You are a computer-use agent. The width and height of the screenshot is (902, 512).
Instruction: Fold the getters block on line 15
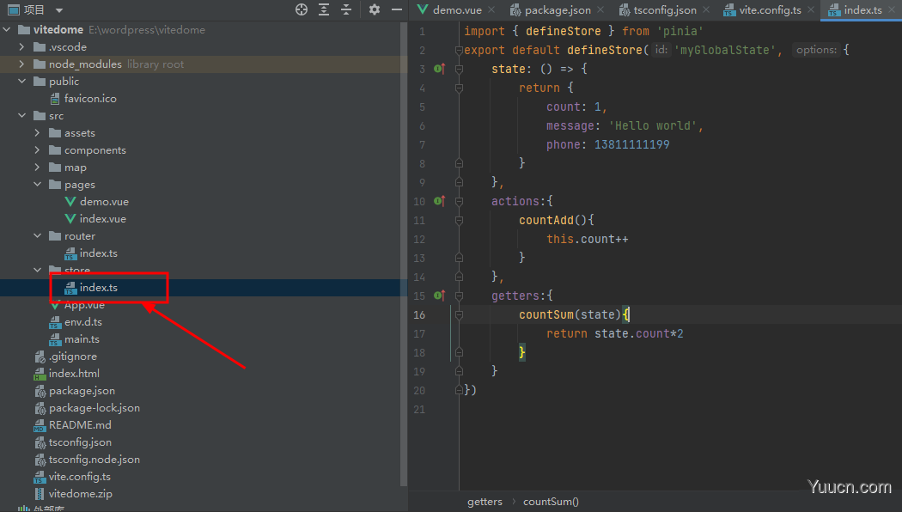tap(459, 296)
